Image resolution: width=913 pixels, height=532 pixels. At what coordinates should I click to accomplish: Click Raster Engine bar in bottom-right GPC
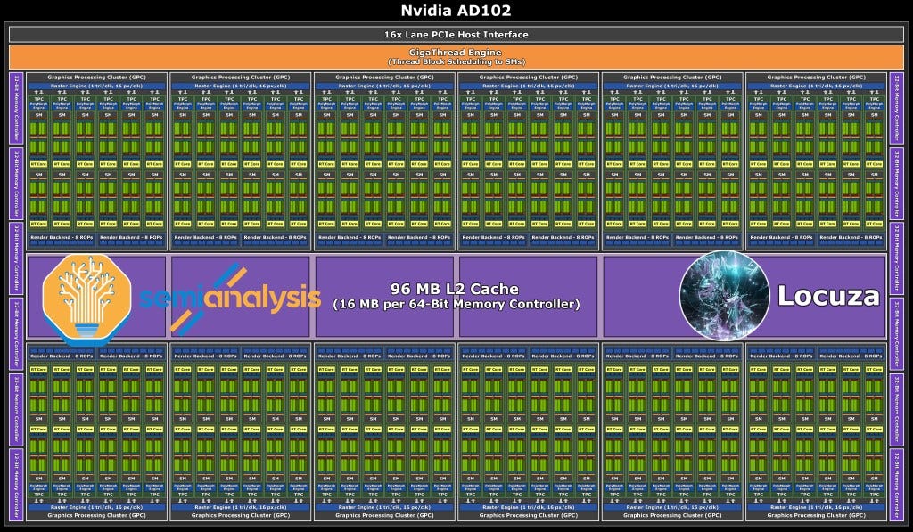coord(817,507)
